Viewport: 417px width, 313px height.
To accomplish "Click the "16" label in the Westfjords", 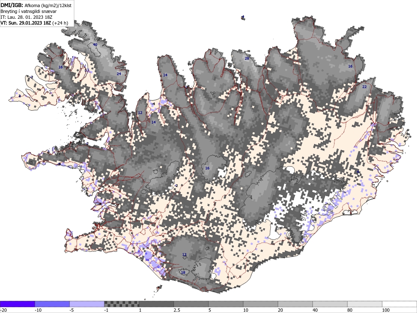I will (x=60, y=67).
